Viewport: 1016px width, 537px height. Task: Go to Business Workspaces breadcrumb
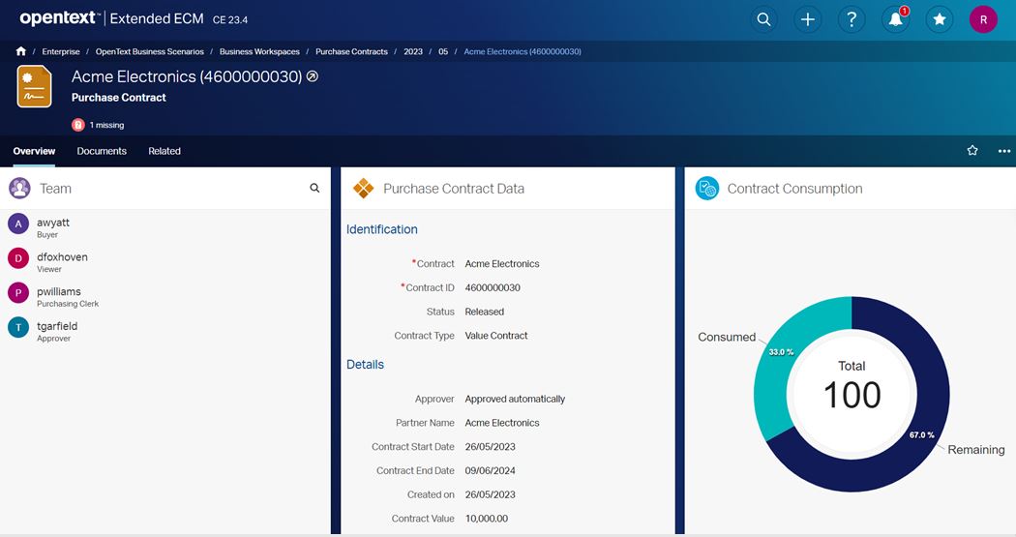(257, 51)
